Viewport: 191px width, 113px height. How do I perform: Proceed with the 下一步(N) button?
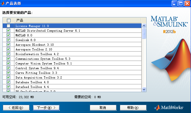click(46, 108)
